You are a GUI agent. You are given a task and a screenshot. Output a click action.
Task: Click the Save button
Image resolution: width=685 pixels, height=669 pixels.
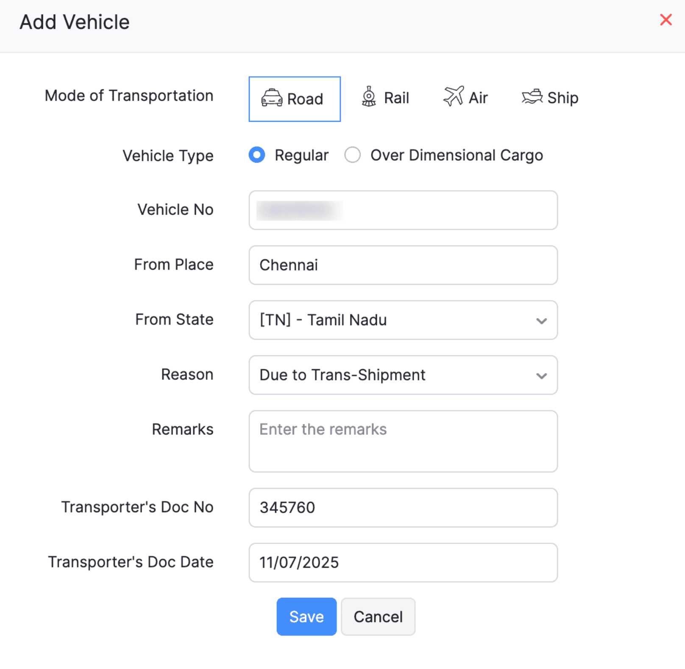click(306, 616)
